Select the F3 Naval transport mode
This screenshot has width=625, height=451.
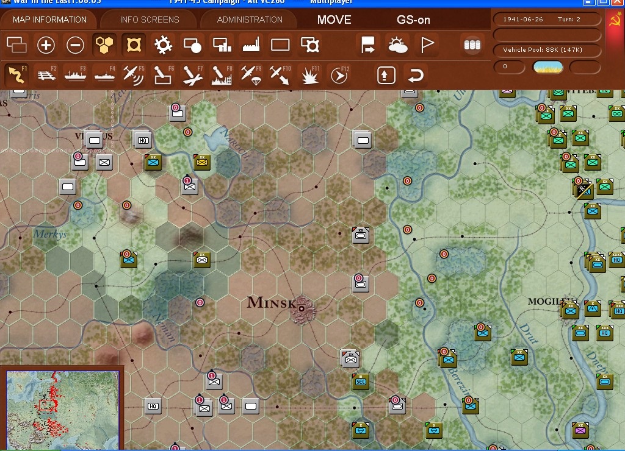(x=75, y=75)
